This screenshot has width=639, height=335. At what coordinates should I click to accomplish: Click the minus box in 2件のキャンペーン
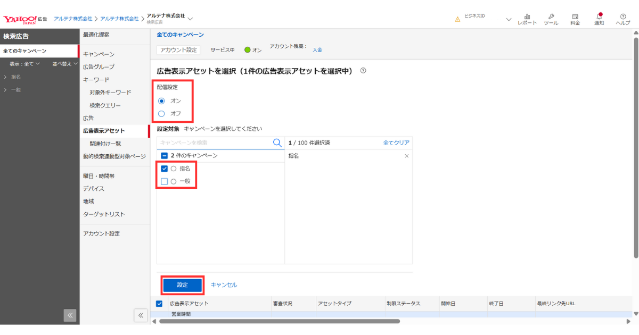click(x=164, y=156)
